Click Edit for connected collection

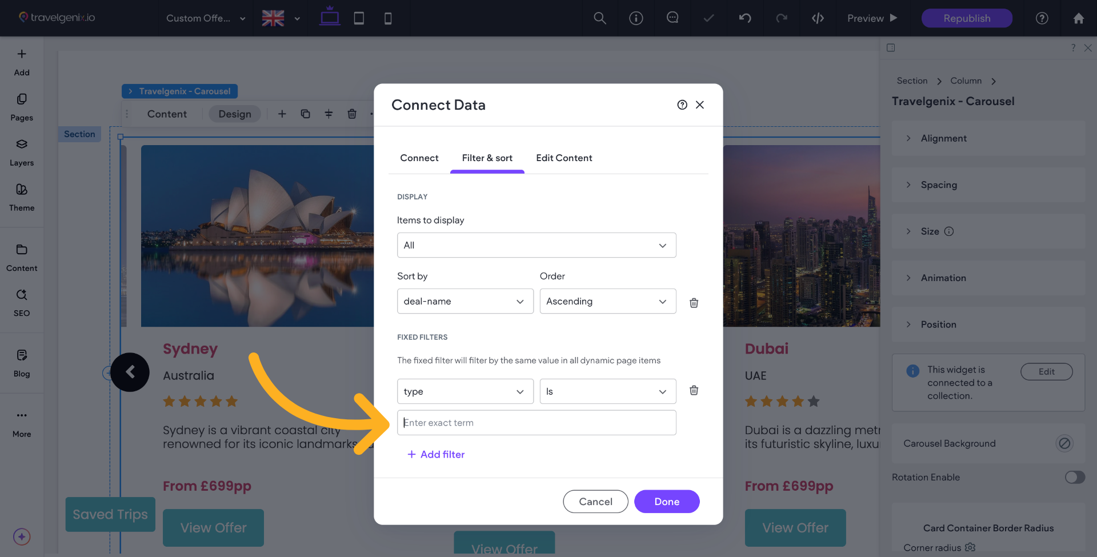click(1047, 371)
